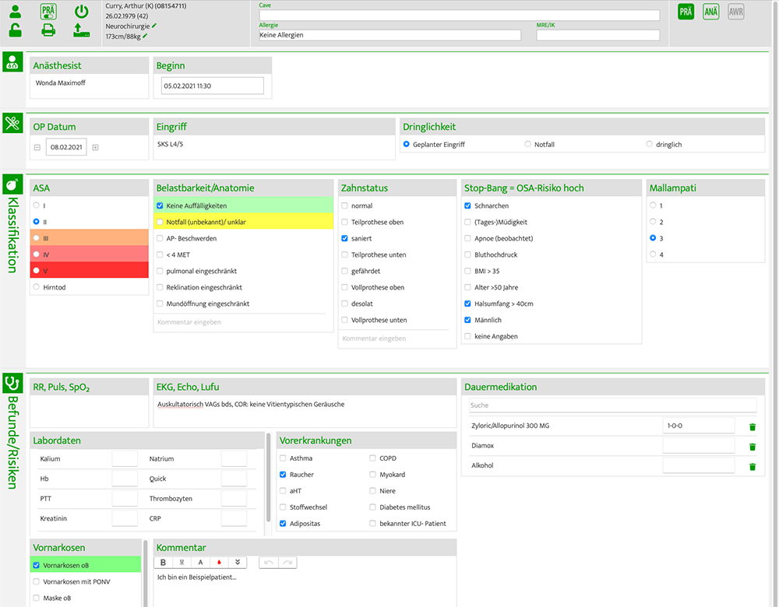
Task: Click the anesthetist section icon
Action: pos(12,62)
